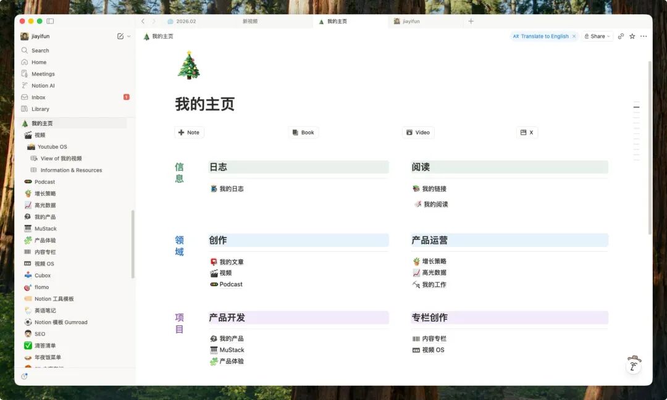Copy page link with the link icon

[x=621, y=36]
